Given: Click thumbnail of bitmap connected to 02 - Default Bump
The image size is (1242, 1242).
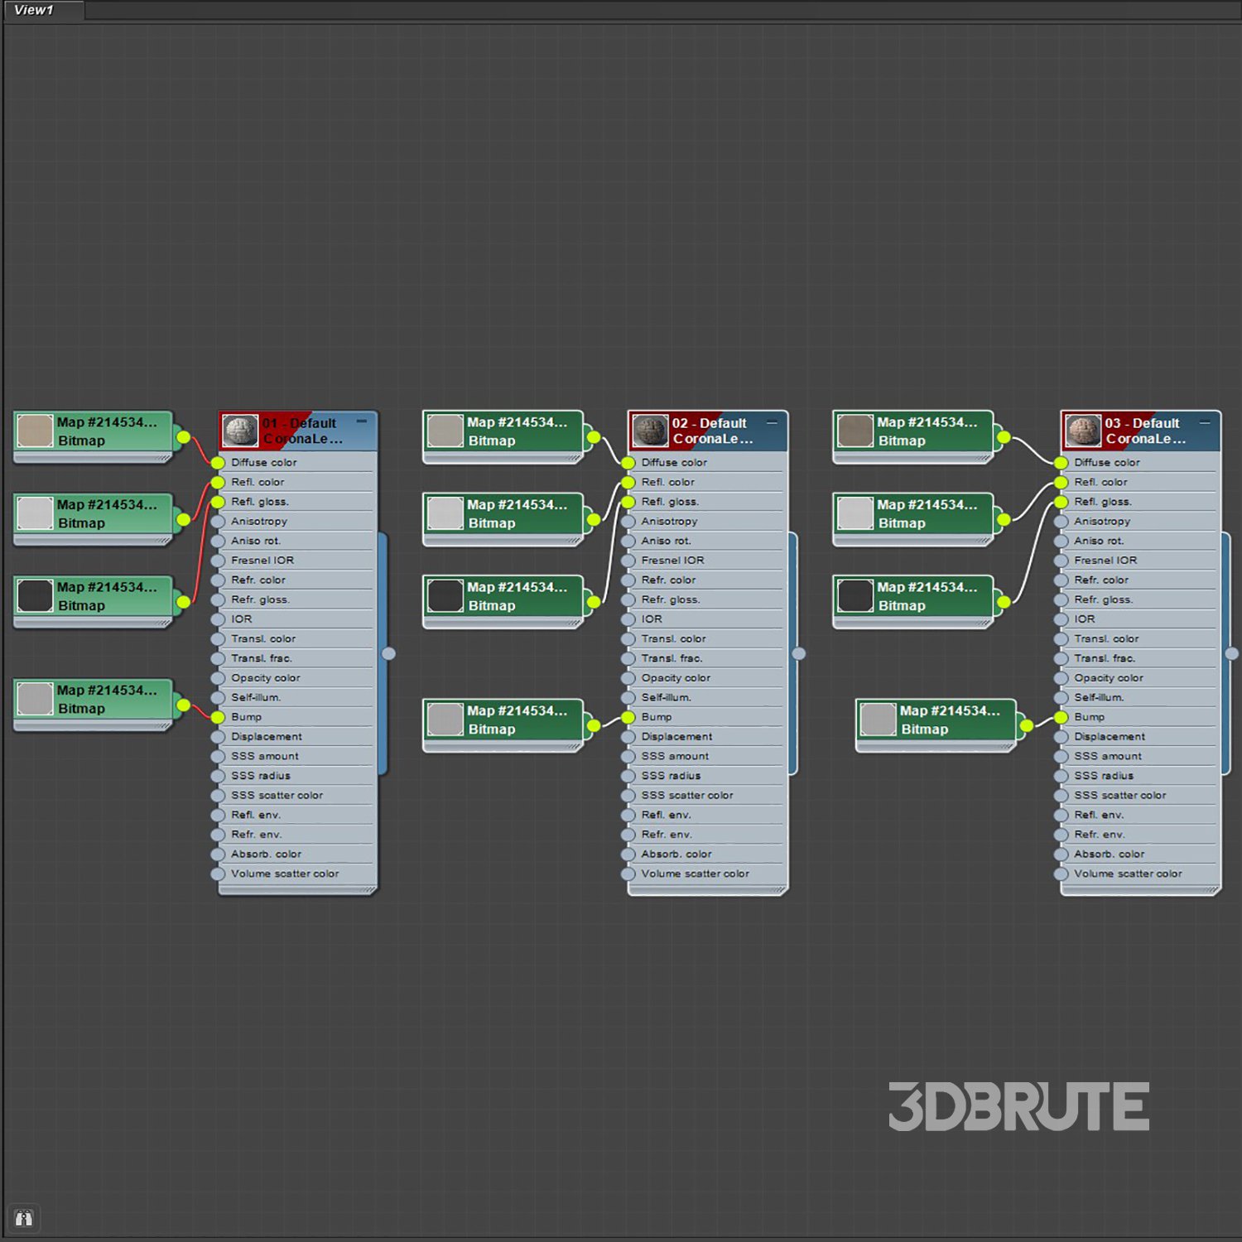Looking at the screenshot, I should coord(445,720).
